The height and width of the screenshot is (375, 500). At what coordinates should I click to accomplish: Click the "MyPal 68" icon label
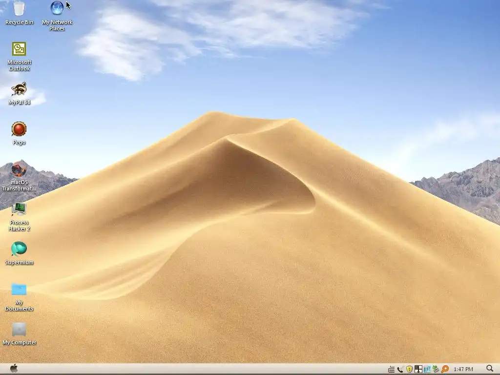[20, 102]
